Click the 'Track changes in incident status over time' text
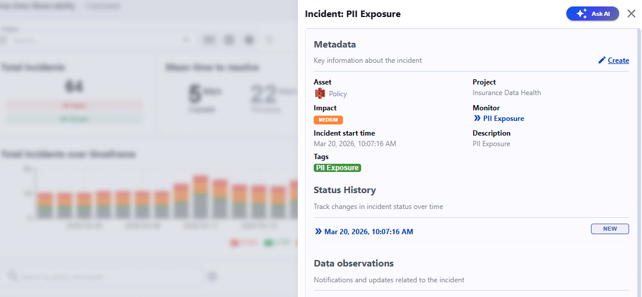The image size is (642, 297). (378, 207)
